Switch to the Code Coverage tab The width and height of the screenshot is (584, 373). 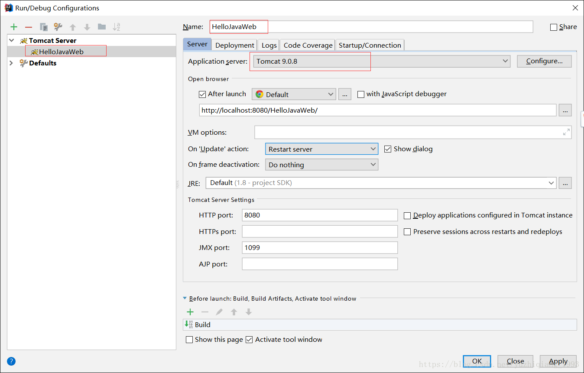click(308, 45)
